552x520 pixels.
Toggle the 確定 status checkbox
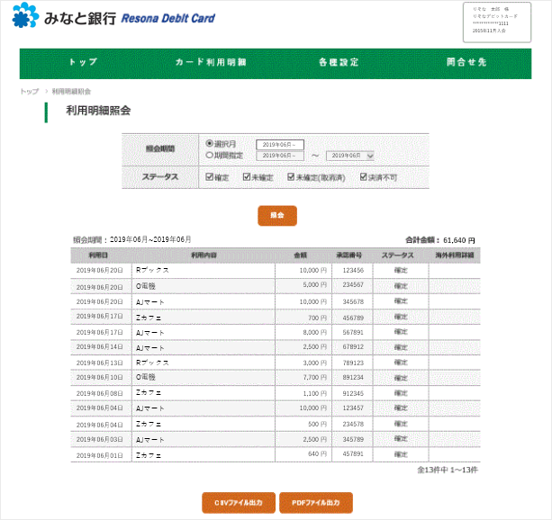pyautogui.click(x=210, y=176)
